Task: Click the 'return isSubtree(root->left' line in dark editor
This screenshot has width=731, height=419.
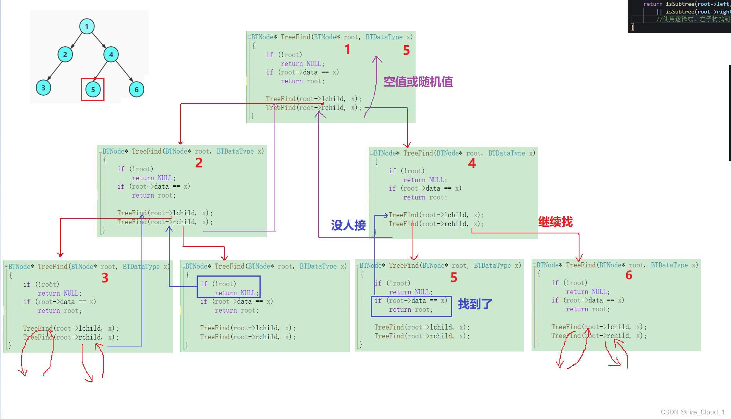Action: tap(687, 4)
